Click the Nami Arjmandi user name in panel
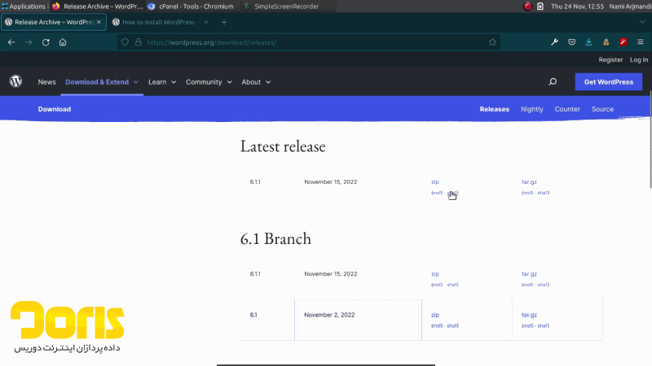The width and height of the screenshot is (652, 366). coord(630,7)
